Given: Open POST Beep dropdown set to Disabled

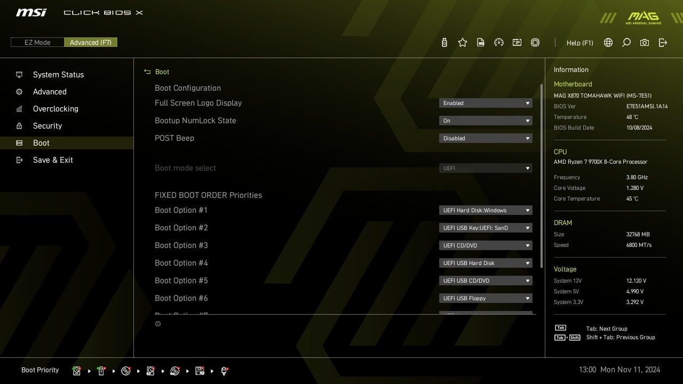Looking at the screenshot, I should [486, 138].
